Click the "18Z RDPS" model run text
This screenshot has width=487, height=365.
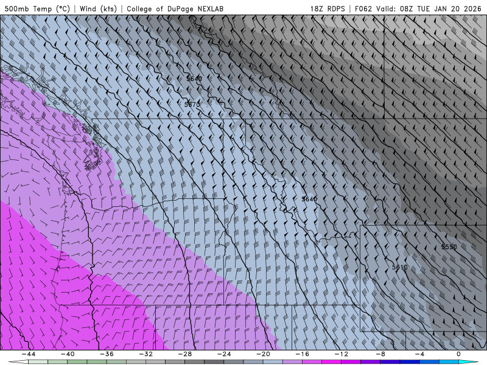pos(328,9)
